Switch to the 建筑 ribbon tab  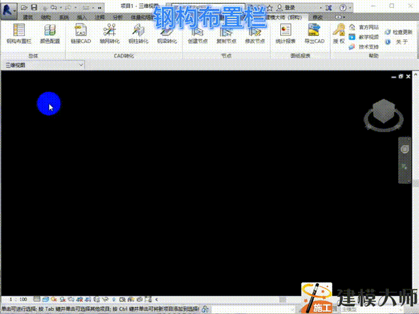coord(27,16)
